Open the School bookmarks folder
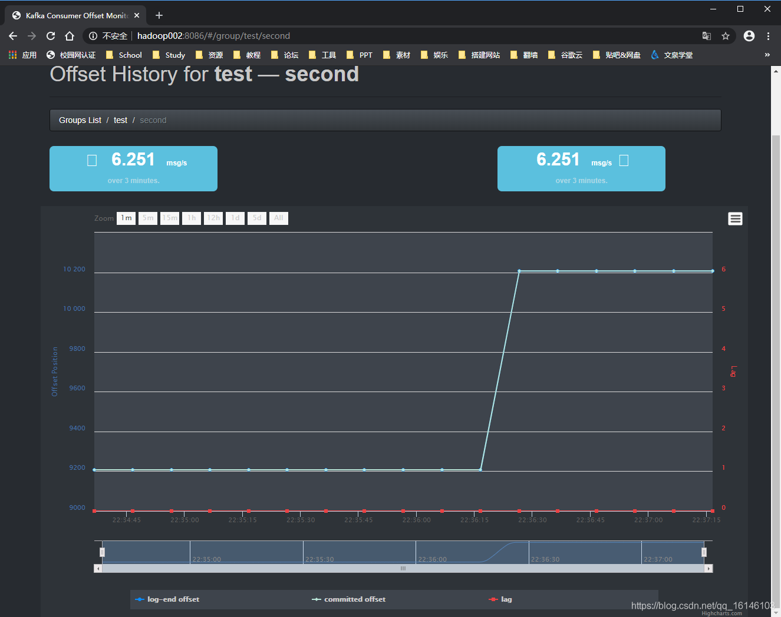Screen dimensions: 781x617 tap(124, 55)
